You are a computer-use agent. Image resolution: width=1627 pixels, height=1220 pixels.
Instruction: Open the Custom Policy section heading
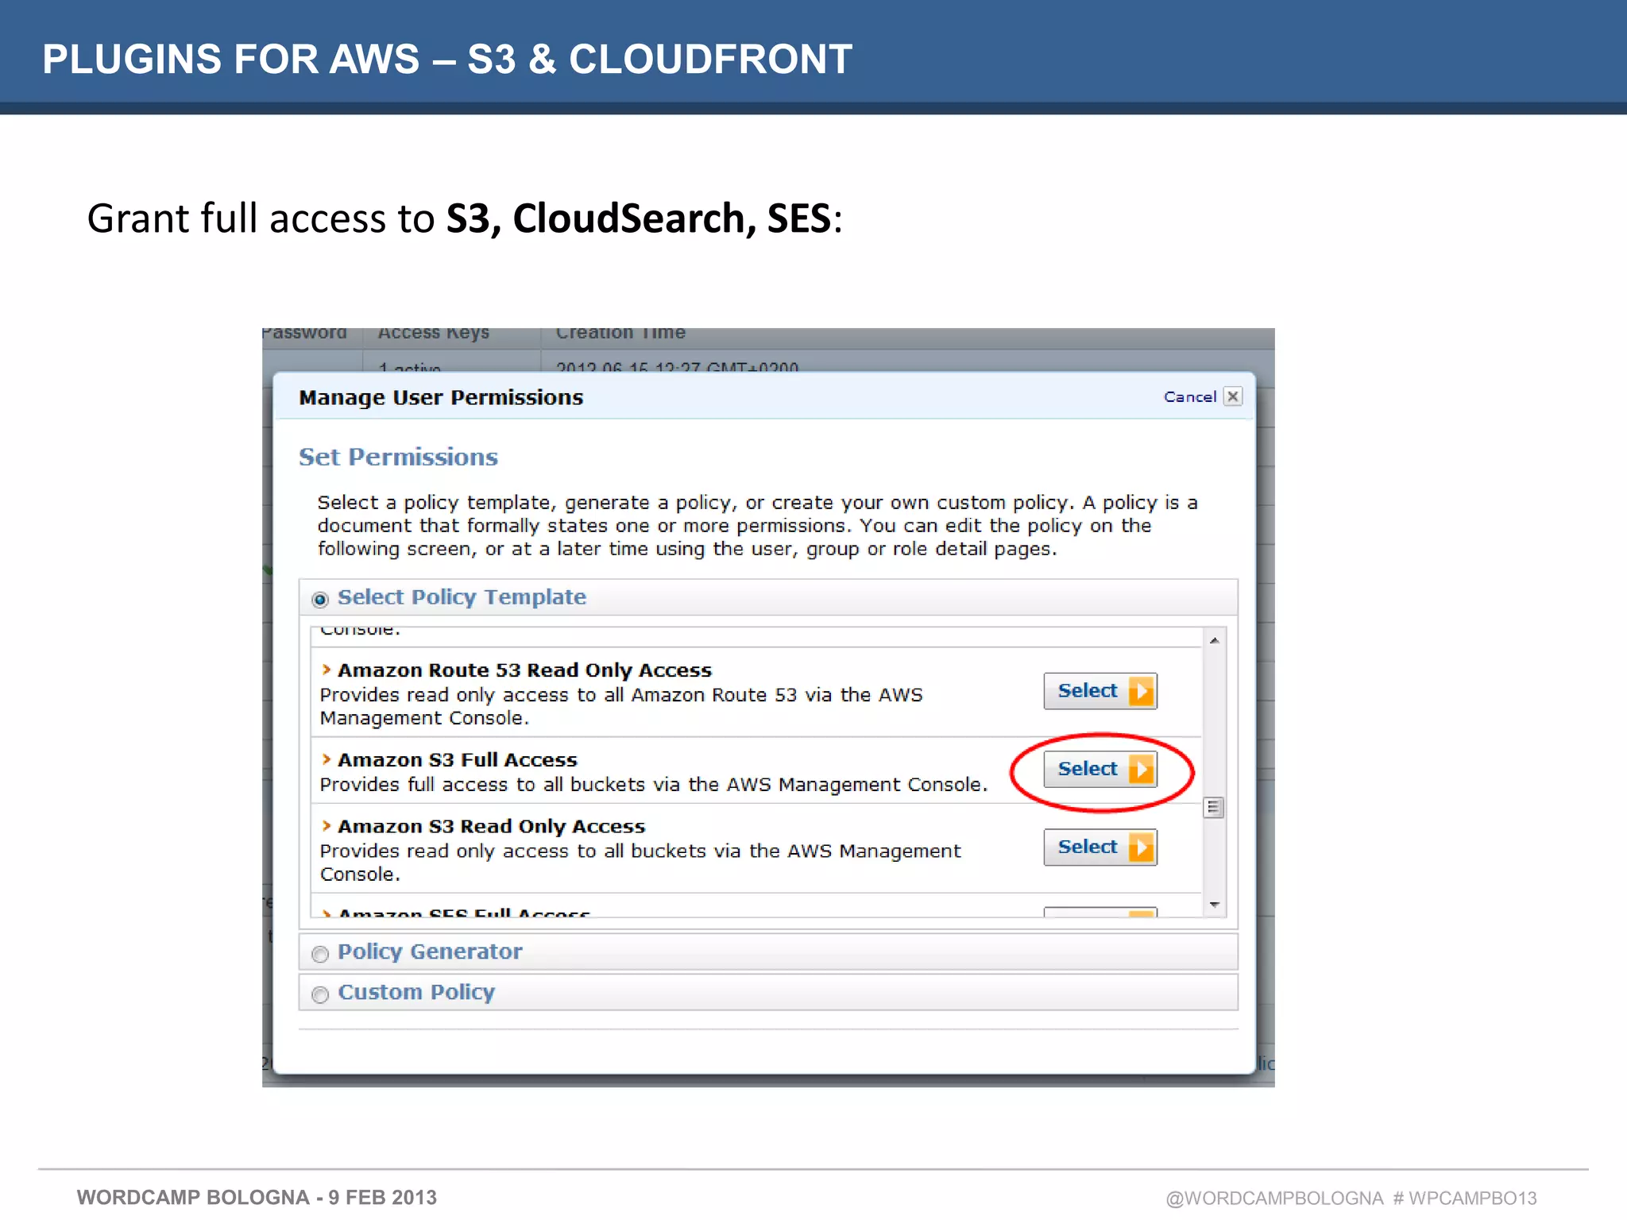tap(416, 992)
